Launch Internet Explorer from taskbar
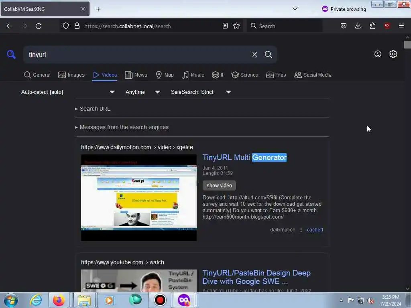 [36, 300]
